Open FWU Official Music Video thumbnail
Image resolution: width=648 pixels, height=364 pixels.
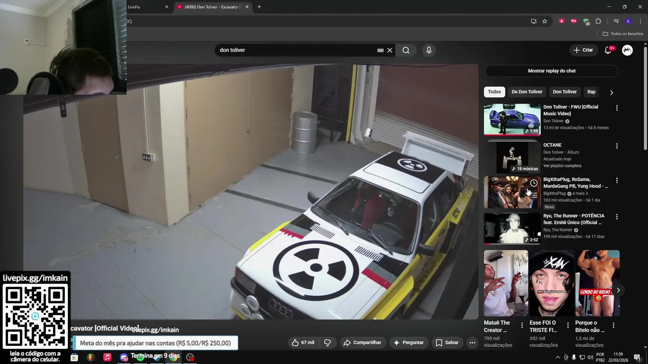[512, 119]
